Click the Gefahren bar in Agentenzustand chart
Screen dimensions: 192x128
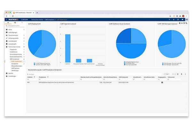coord(68,48)
